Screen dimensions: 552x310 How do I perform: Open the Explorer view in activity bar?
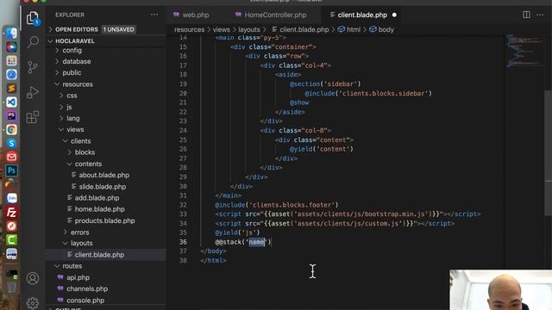pos(33,18)
